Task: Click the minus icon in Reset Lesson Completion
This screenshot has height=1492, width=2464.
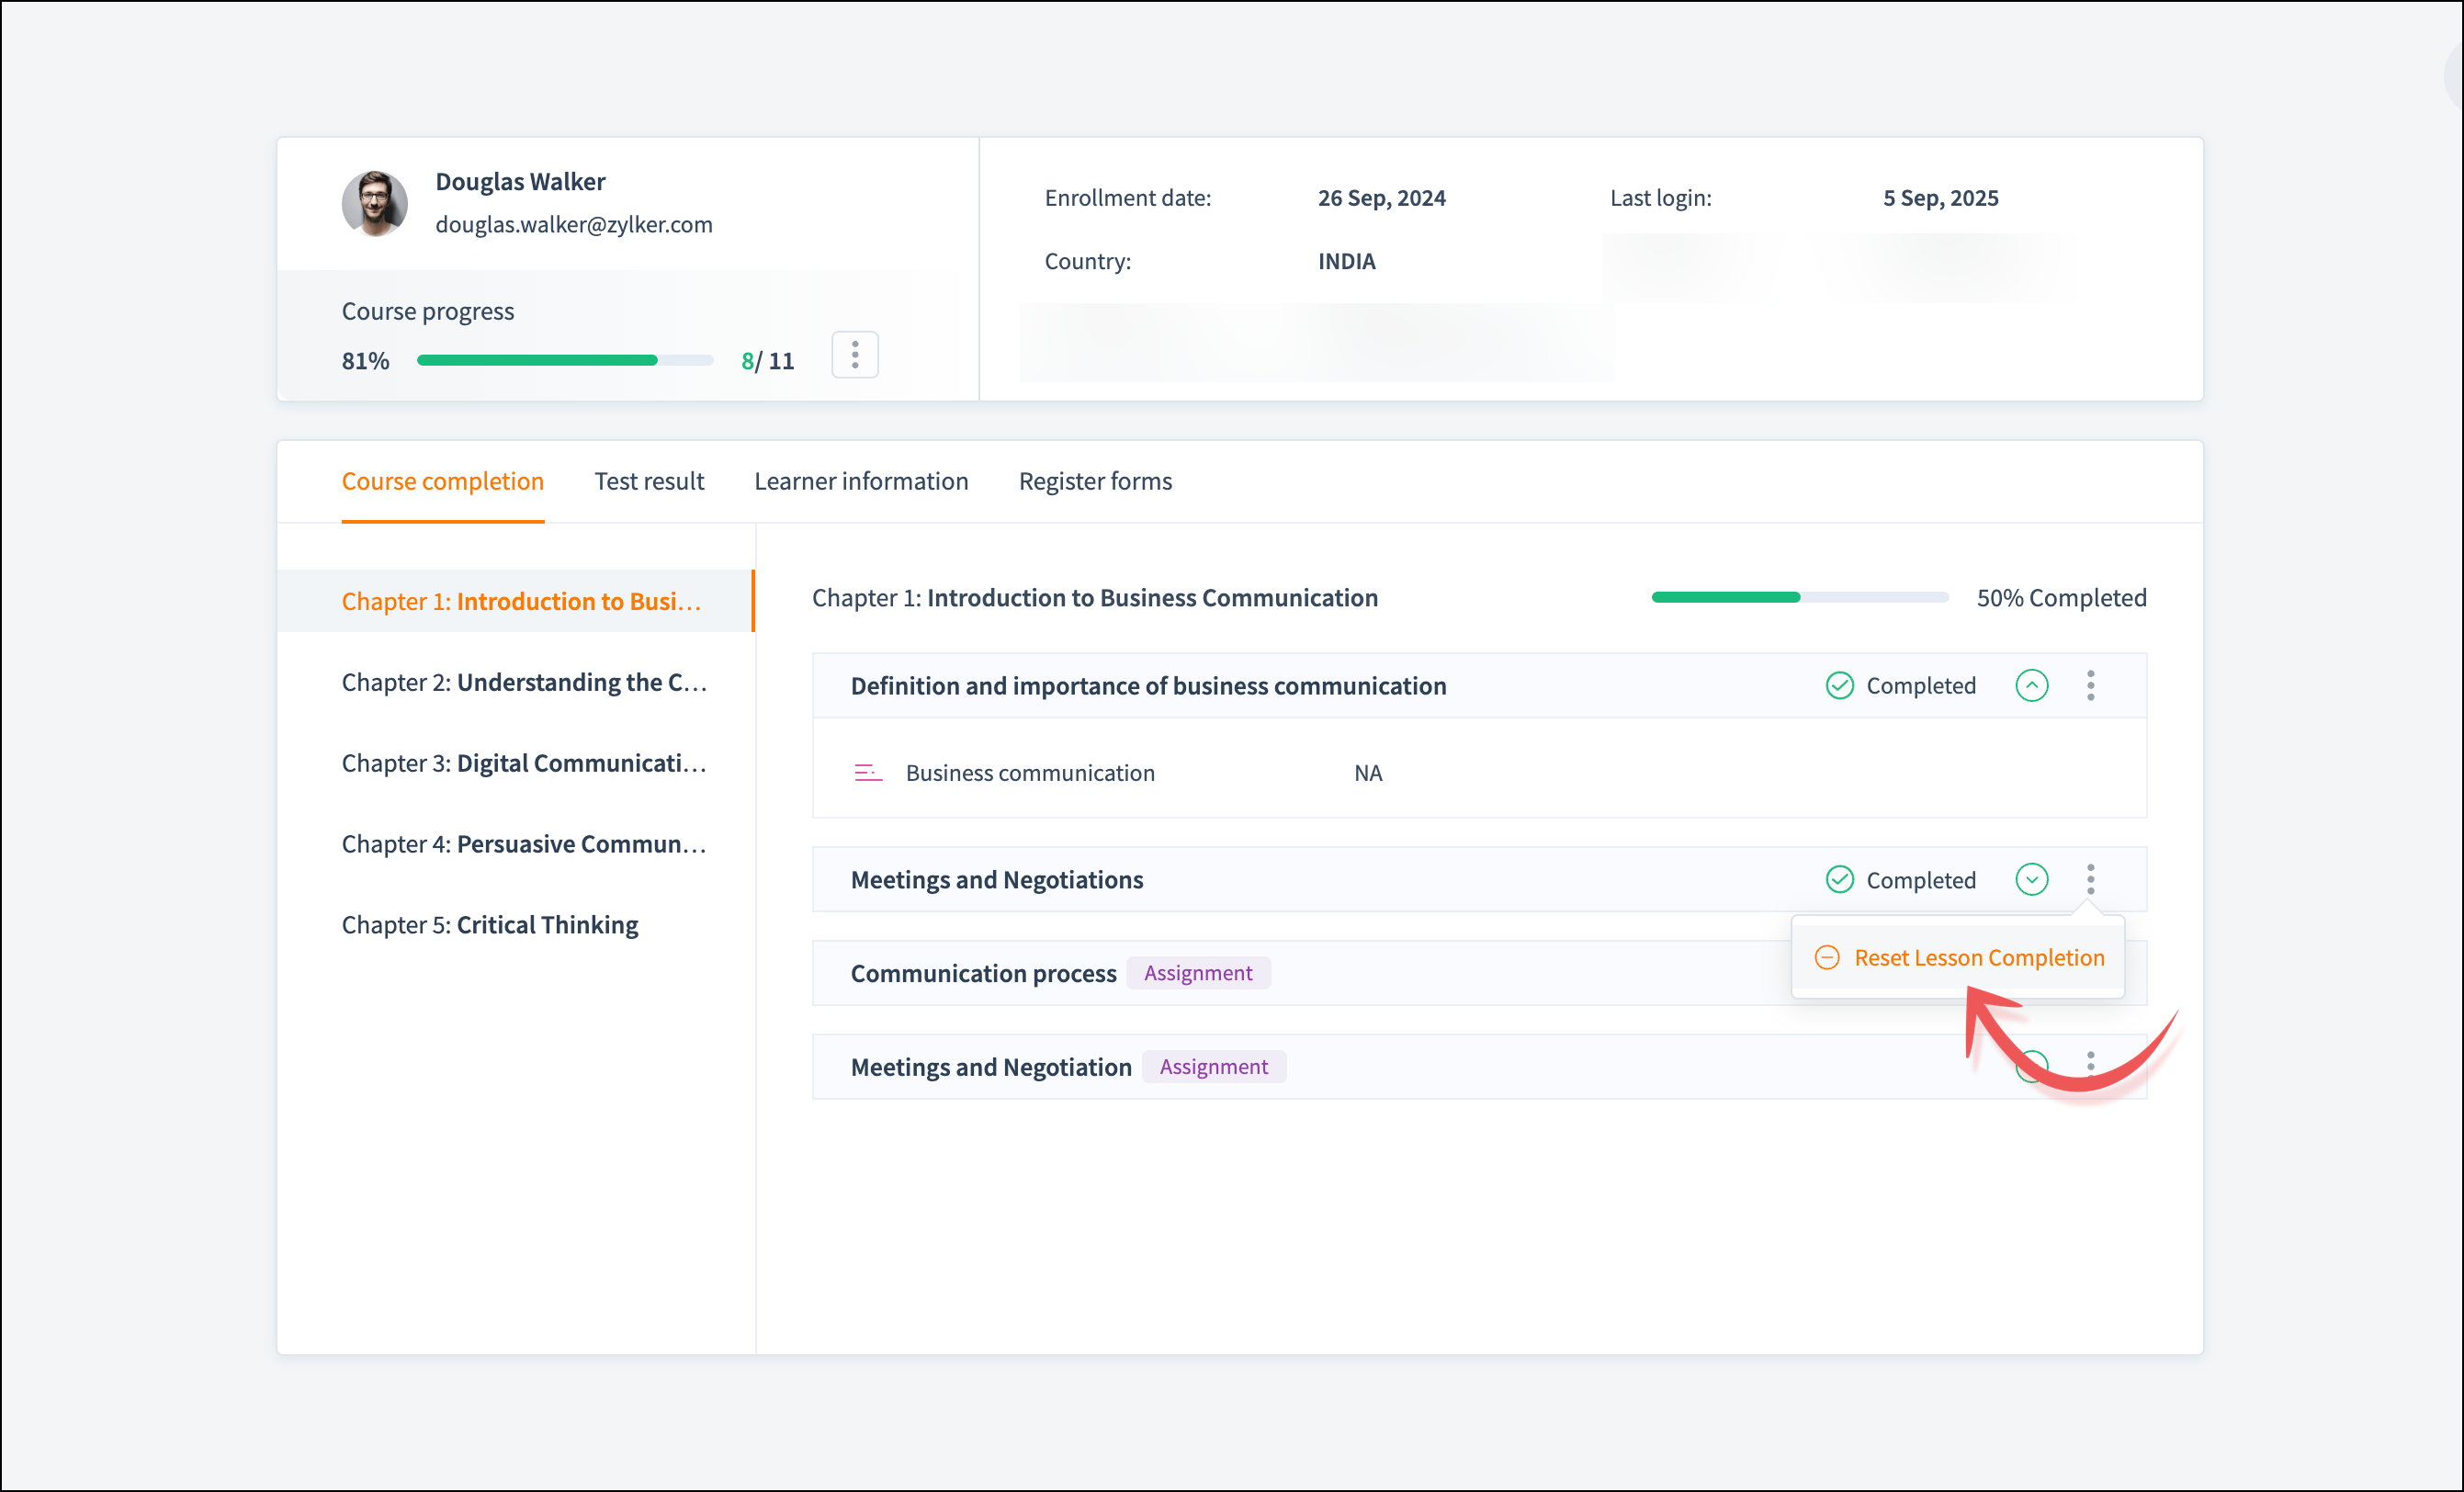Action: point(1826,957)
